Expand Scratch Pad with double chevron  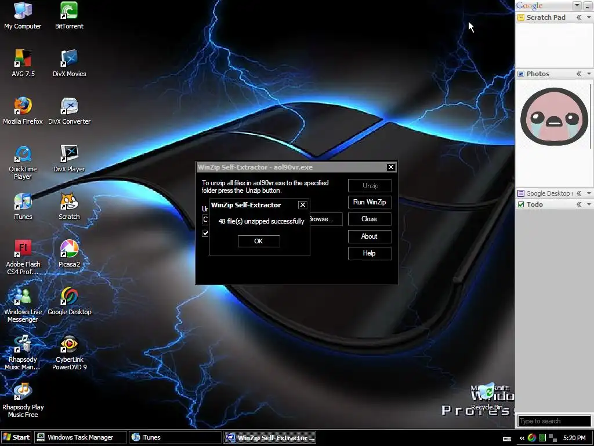[x=579, y=17]
